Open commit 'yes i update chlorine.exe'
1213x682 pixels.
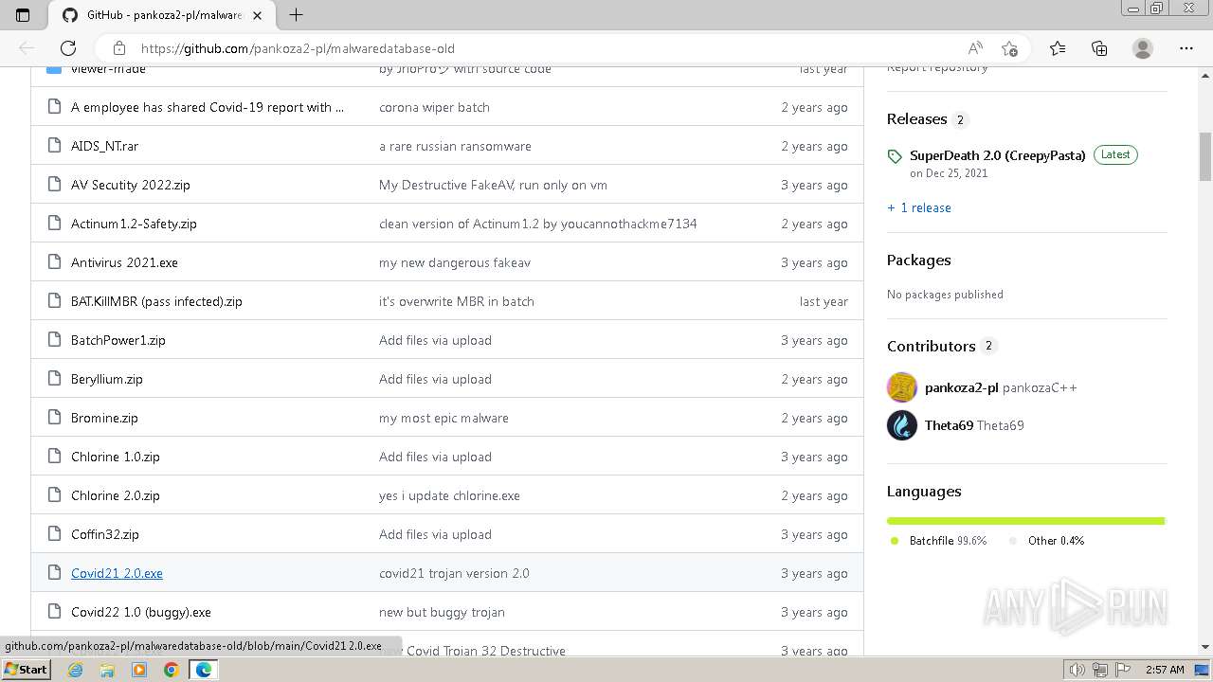449,495
